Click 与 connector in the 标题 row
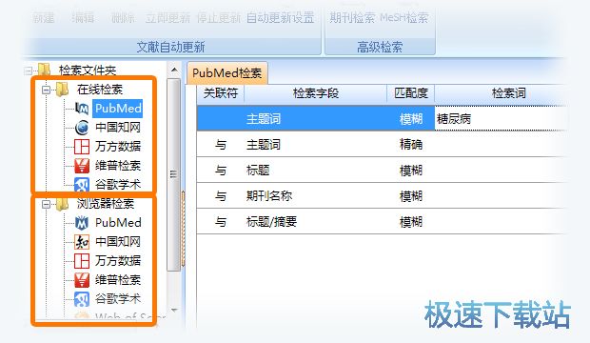The height and width of the screenshot is (343, 590). point(221,171)
